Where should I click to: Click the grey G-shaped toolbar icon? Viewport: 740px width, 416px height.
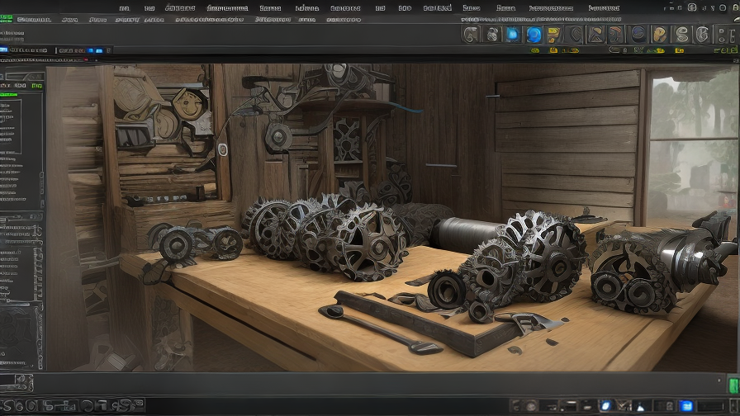point(702,35)
